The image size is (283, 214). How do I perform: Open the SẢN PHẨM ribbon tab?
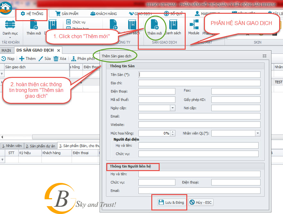[67, 14]
